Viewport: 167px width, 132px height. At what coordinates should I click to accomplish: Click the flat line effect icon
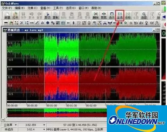(x=6, y=23)
